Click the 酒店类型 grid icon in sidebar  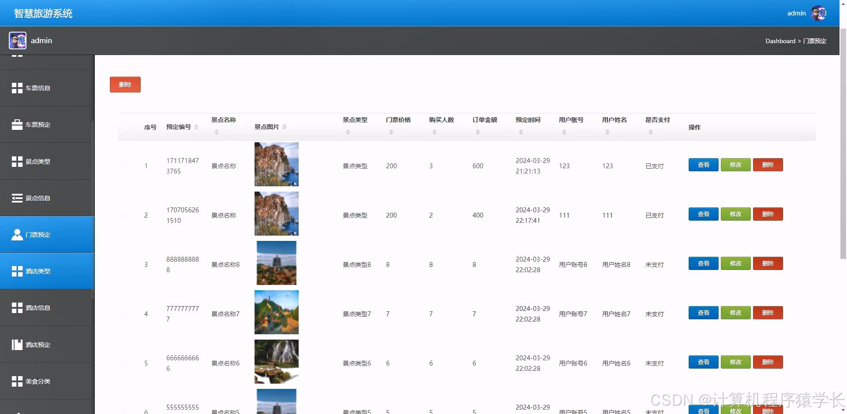(17, 271)
